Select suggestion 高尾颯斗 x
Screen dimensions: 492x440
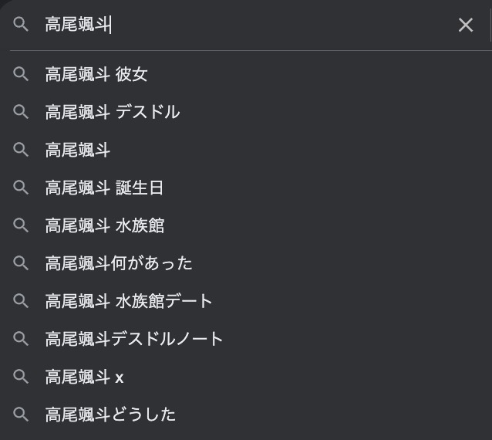tap(246, 377)
